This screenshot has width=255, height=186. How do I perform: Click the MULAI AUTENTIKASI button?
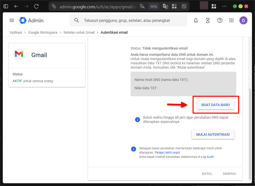click(213, 134)
